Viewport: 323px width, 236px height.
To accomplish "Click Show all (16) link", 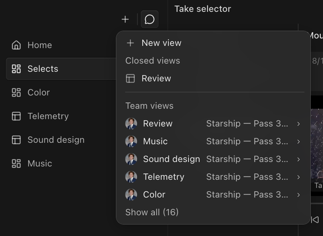I will pyautogui.click(x=152, y=212).
